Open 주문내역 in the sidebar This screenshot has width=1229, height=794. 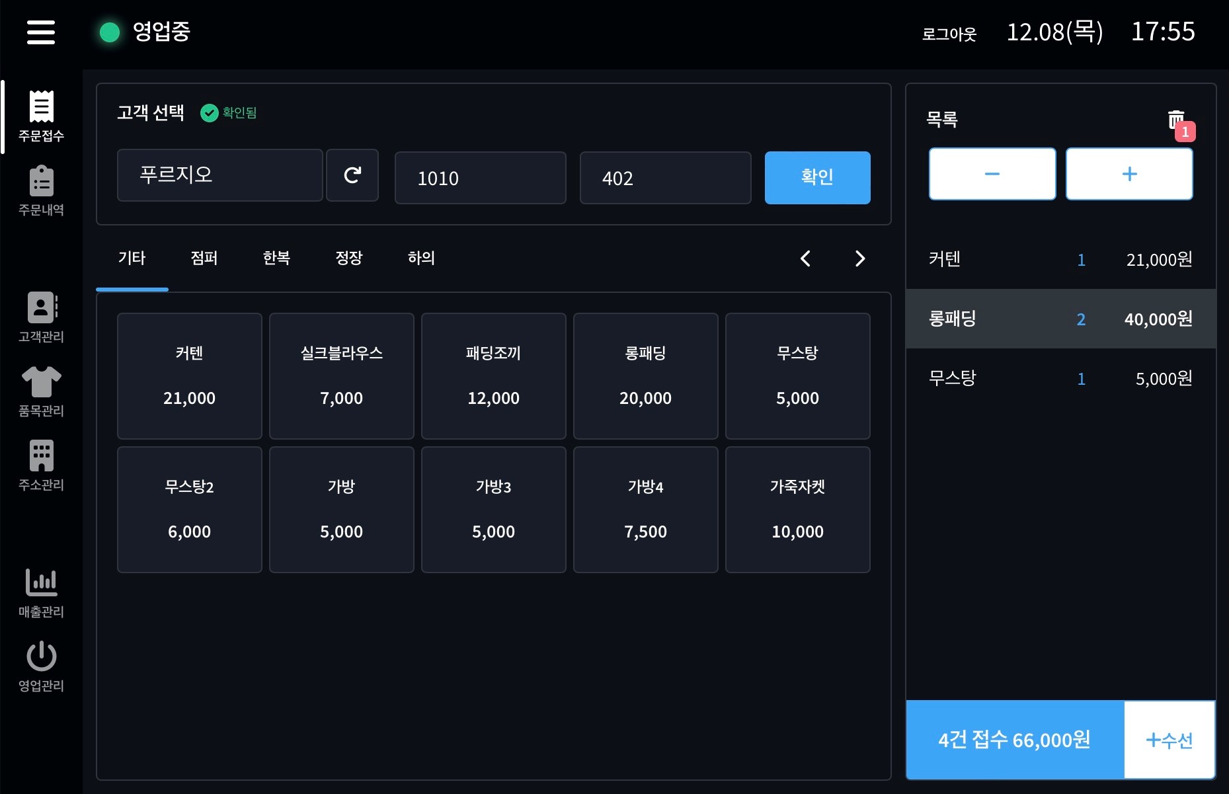[x=41, y=190]
